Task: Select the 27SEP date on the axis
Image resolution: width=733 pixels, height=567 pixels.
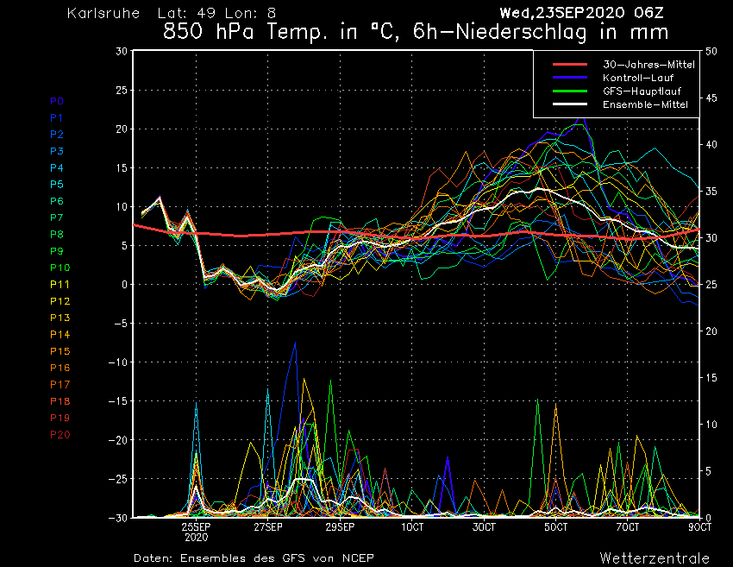Action: pos(268,526)
